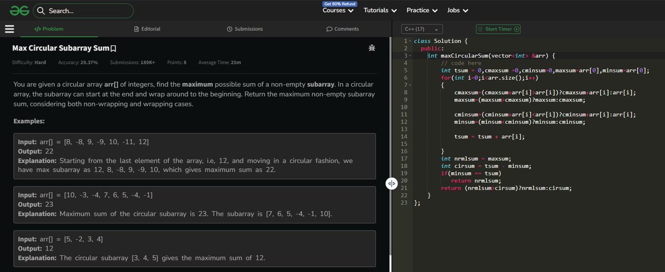
Task: Place cursor on the '// code here' comment
Action: pyautogui.click(x=461, y=63)
